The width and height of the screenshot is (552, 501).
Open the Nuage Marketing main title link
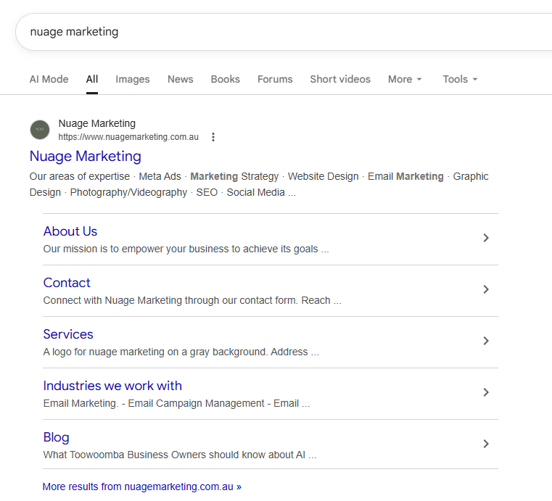click(x=85, y=156)
